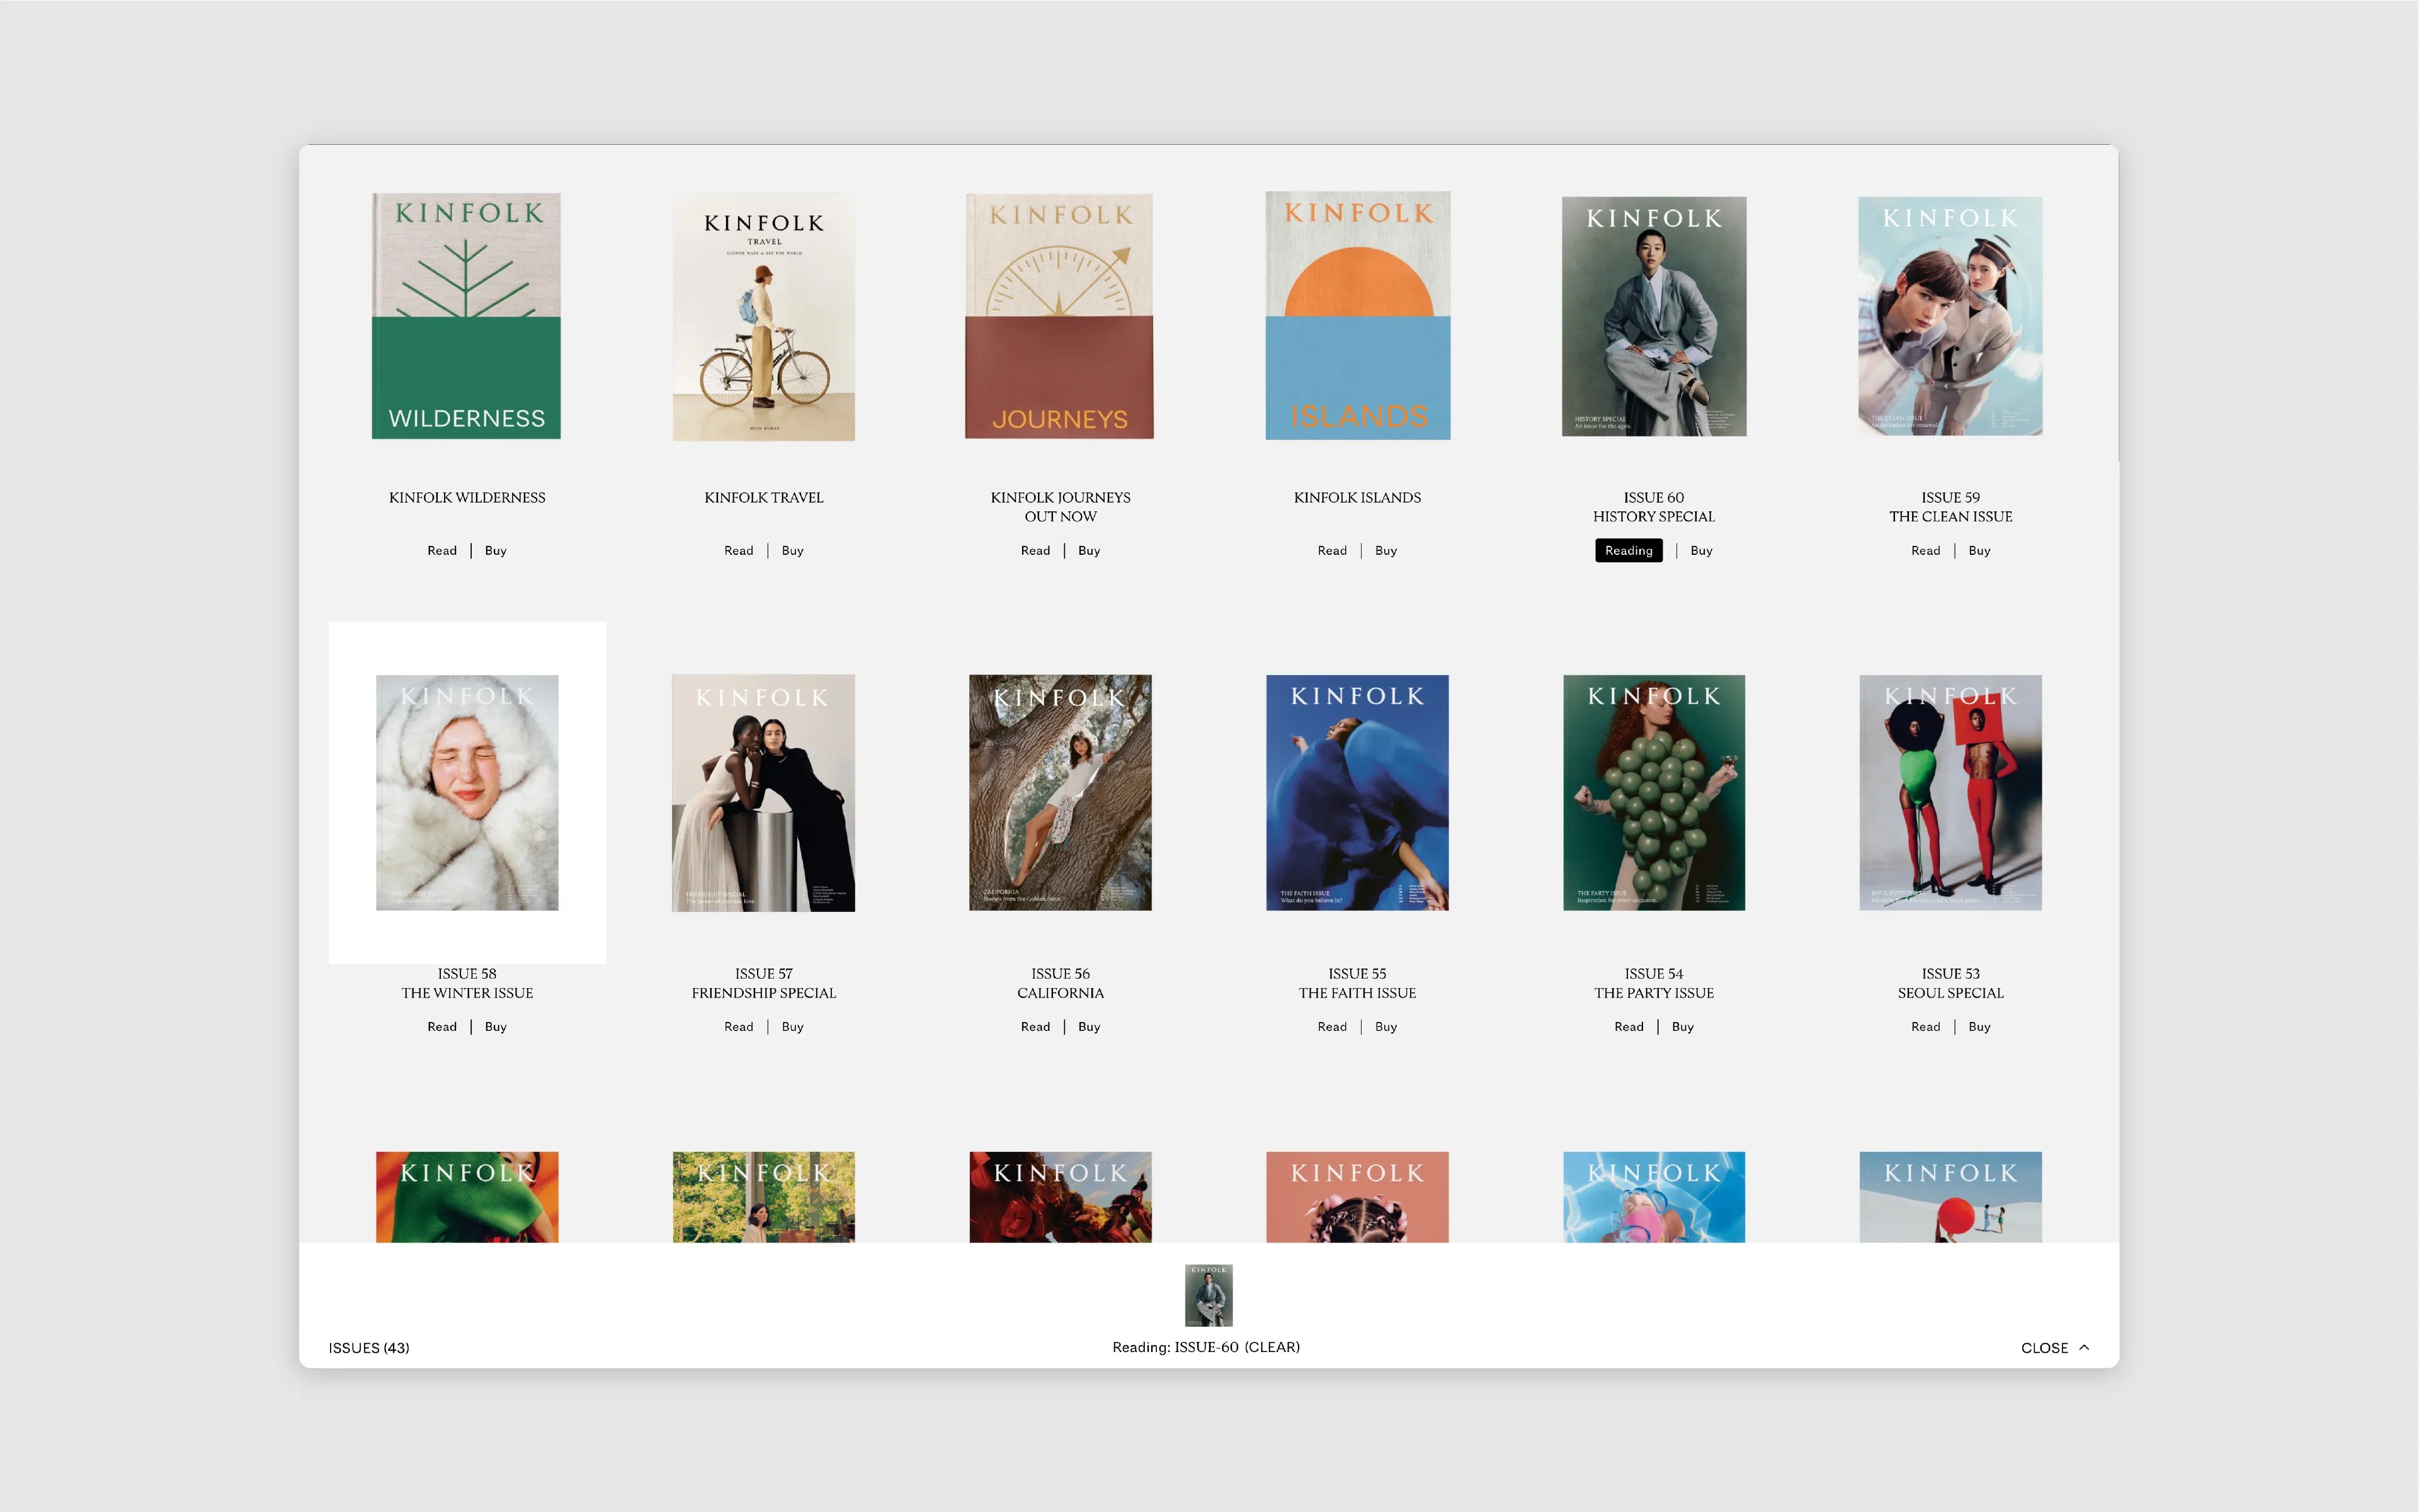Click the ISSUE 53 SEOUL SPECIAL title

tap(1950, 983)
